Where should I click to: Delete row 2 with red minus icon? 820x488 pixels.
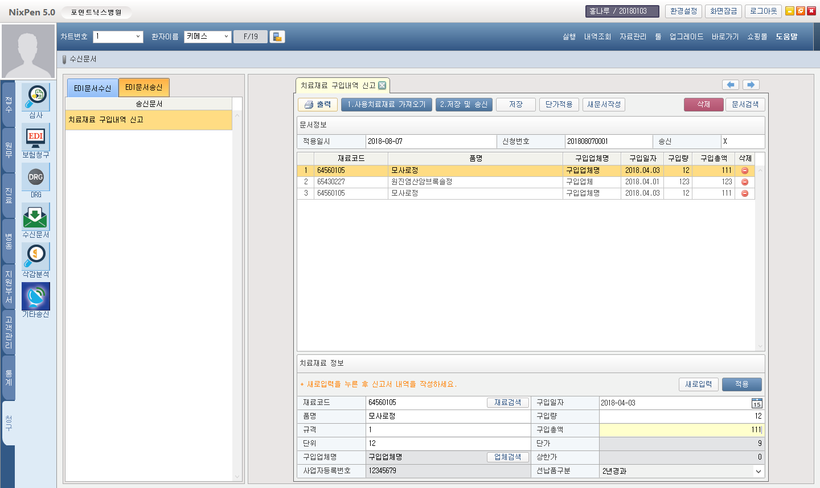click(745, 182)
